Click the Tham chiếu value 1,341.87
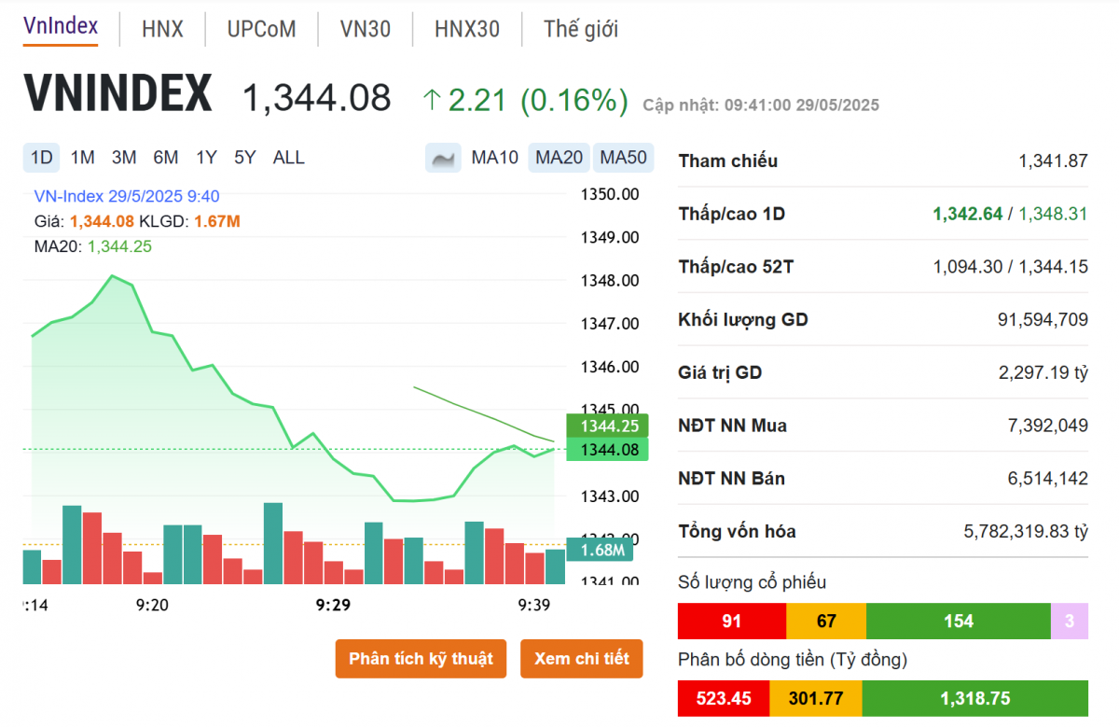1119x727 pixels. coord(1053,161)
